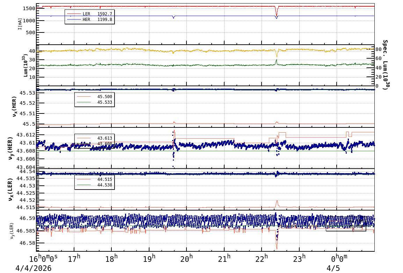Click the 21h time axis label
The image size is (403, 273).
225,258
